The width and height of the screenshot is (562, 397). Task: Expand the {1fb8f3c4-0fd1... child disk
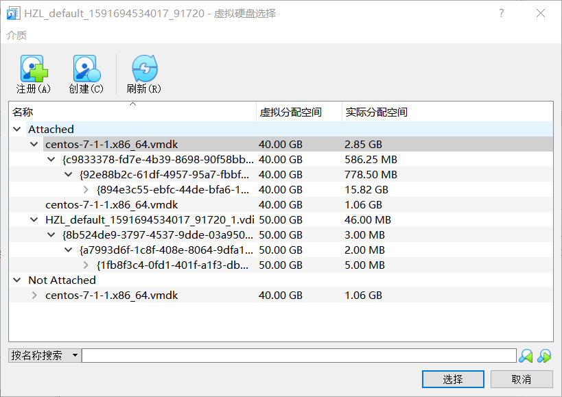[86, 265]
